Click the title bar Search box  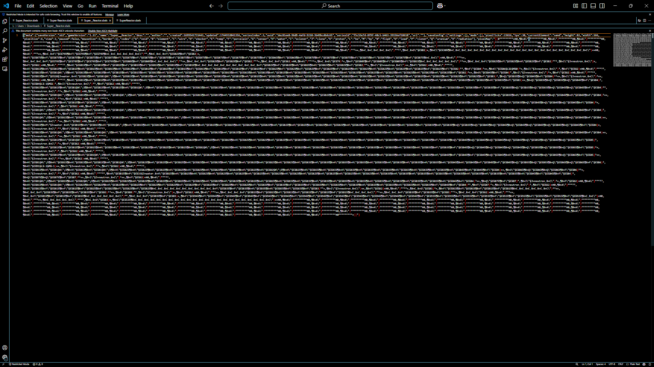coord(330,6)
